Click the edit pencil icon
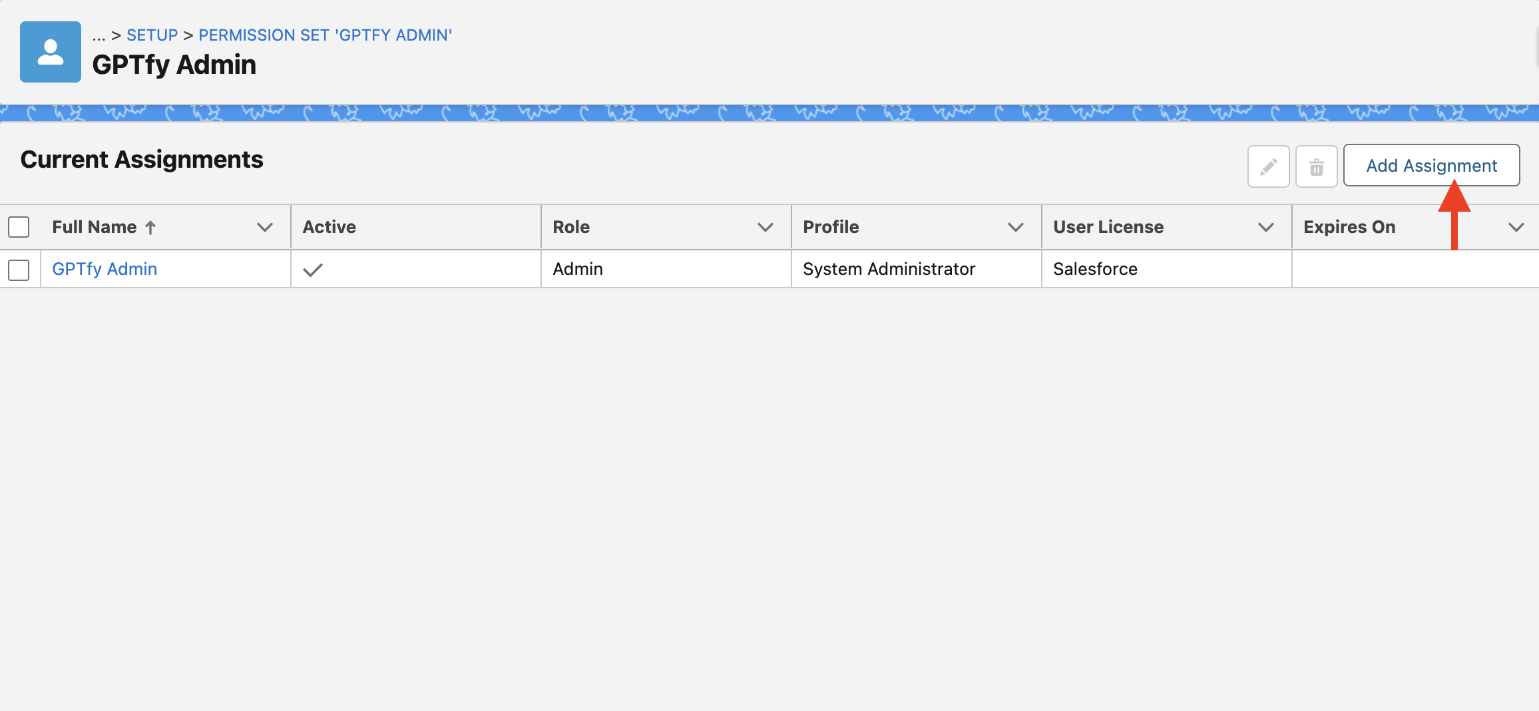Image resolution: width=1539 pixels, height=711 pixels. [x=1268, y=166]
